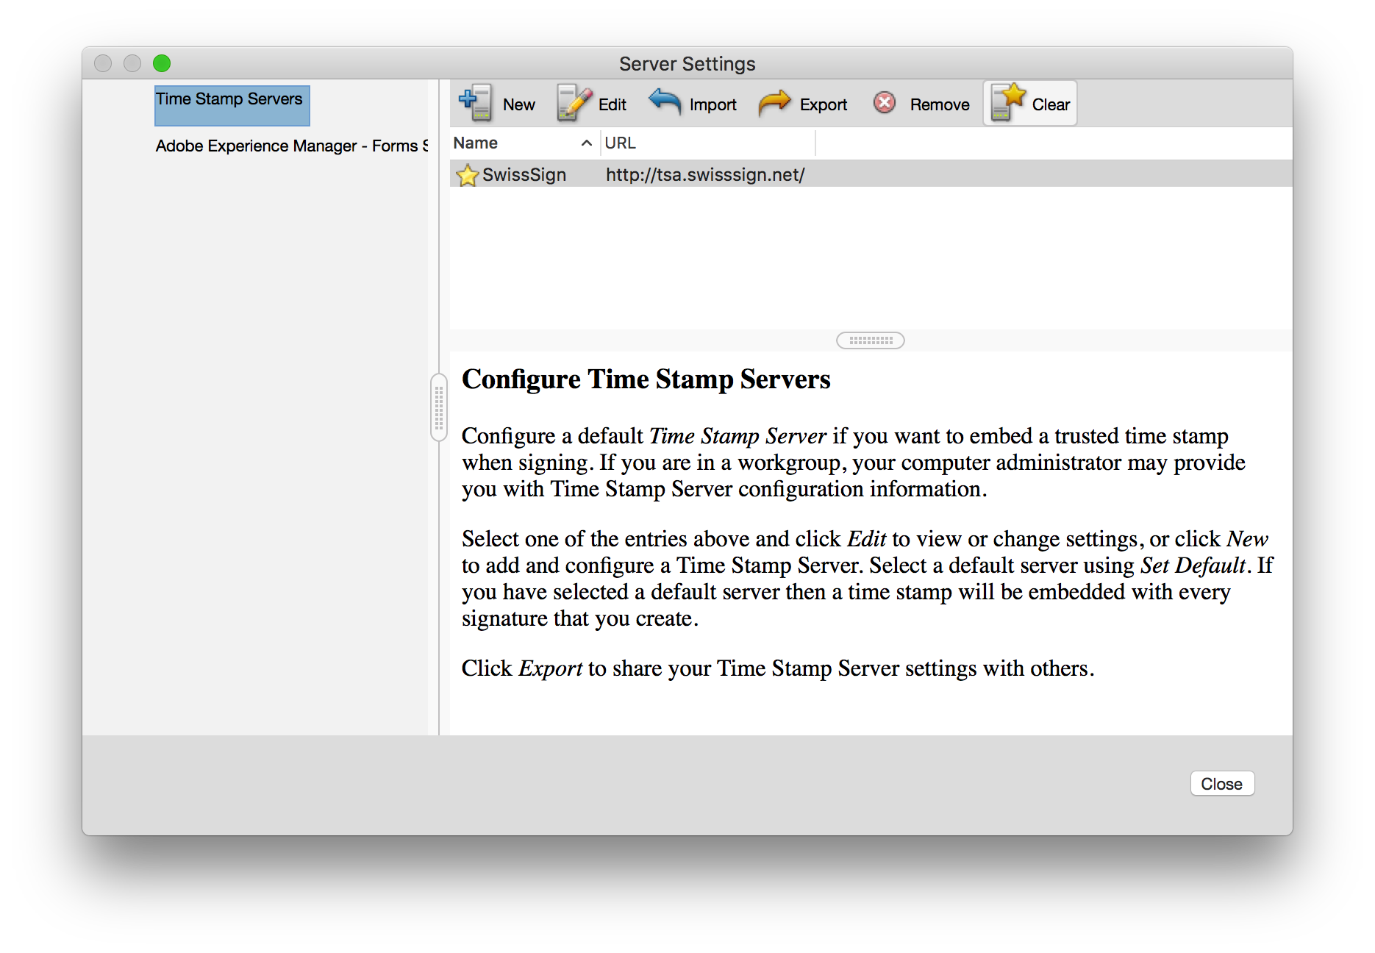This screenshot has height=953, width=1375.
Task: Click the orange Export arrow icon
Action: pyautogui.click(x=774, y=103)
